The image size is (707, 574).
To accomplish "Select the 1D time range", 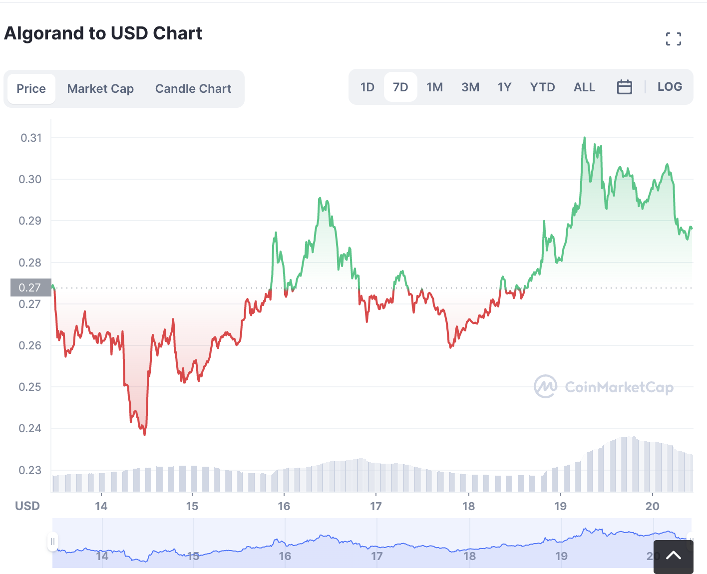I will click(367, 87).
